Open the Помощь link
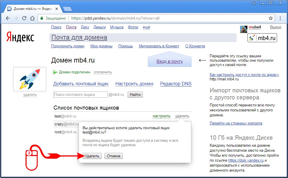This screenshot has width=288, height=178. coord(125,46)
